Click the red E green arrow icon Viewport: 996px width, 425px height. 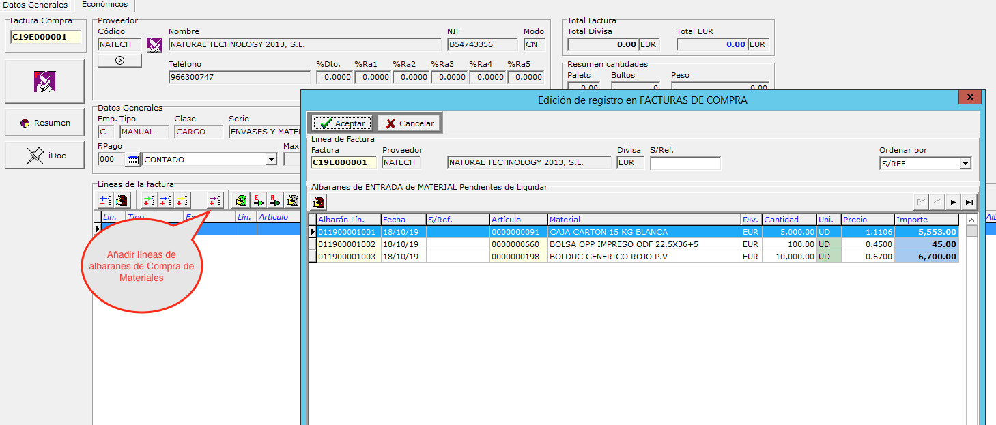pos(259,201)
